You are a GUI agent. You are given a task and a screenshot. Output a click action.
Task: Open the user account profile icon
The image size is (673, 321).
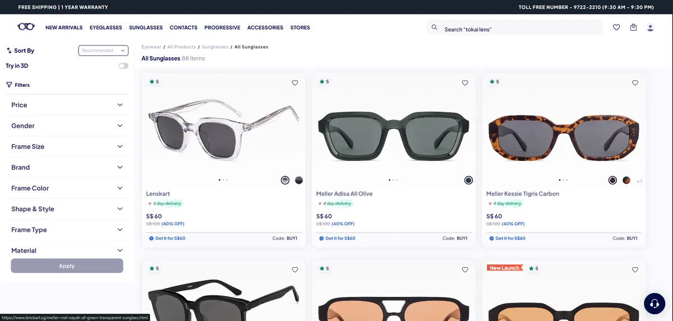point(651,27)
